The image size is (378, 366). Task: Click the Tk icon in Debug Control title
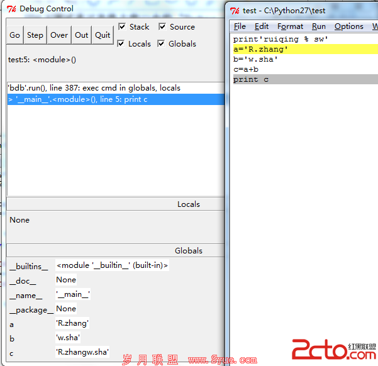[11, 9]
